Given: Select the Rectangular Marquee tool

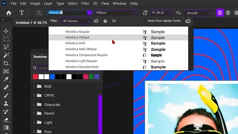Looking at the screenshot, I should click(6, 39).
